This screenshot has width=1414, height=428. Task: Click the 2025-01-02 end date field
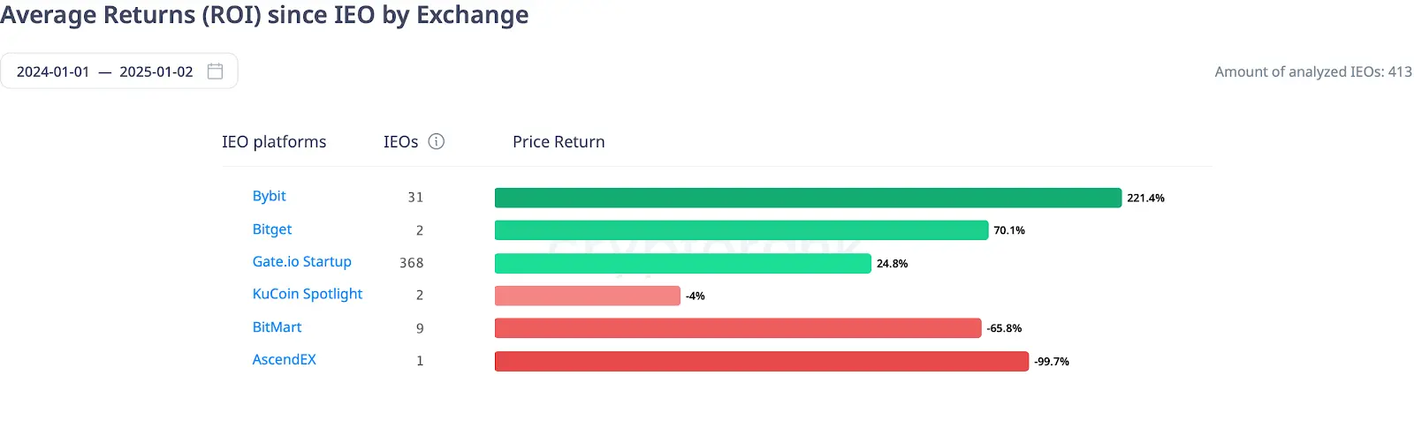click(156, 71)
